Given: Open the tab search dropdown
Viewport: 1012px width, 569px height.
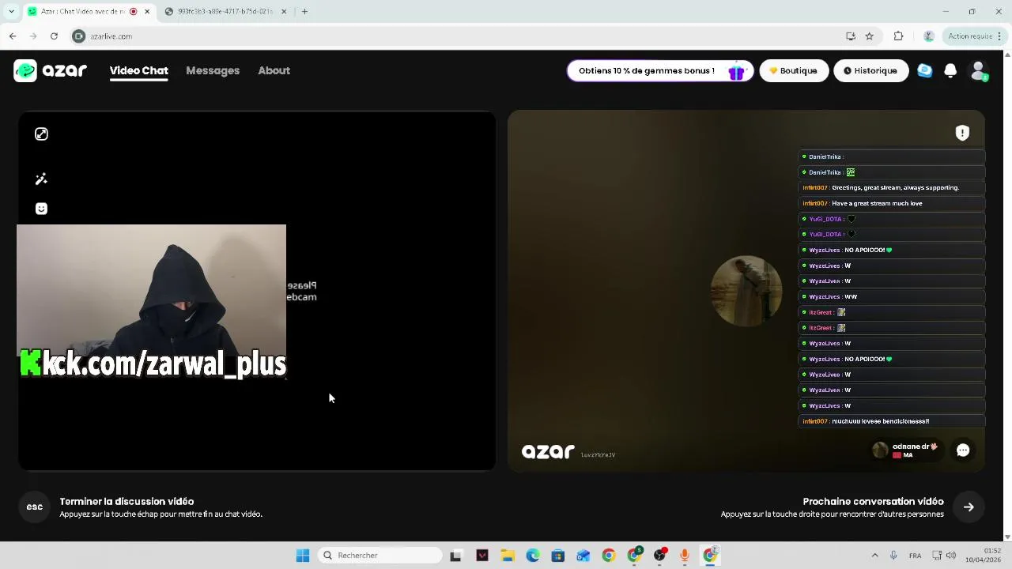Looking at the screenshot, I should coord(11,11).
